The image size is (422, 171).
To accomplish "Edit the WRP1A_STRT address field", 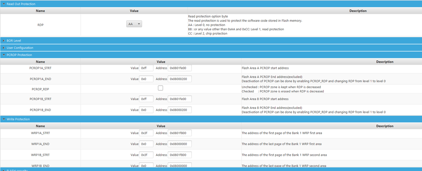I will pos(180,133).
